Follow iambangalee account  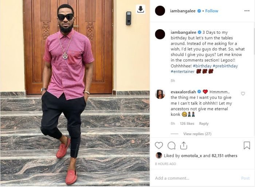pyautogui.click(x=212, y=11)
